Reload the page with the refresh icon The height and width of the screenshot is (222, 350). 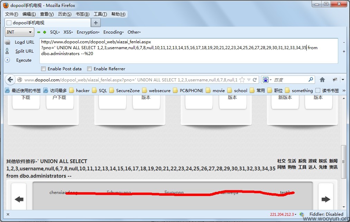(x=255, y=80)
